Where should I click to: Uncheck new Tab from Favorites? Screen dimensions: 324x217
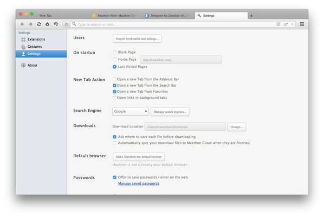click(114, 92)
